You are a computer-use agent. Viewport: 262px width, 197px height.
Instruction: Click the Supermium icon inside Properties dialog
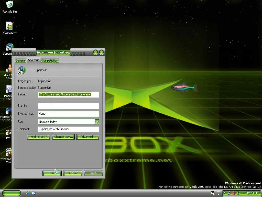pos(21,70)
